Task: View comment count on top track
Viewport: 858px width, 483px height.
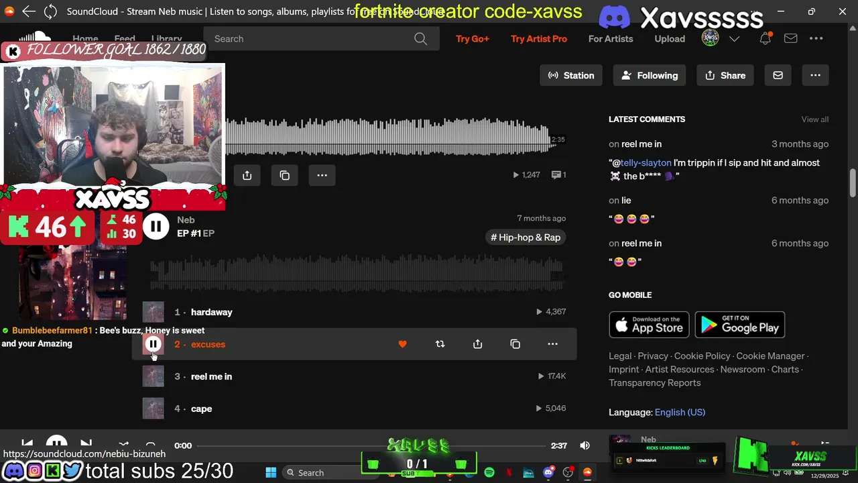Action: pyautogui.click(x=558, y=175)
